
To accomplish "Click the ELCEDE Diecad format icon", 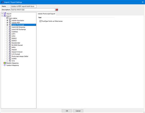I will pos(10,45).
